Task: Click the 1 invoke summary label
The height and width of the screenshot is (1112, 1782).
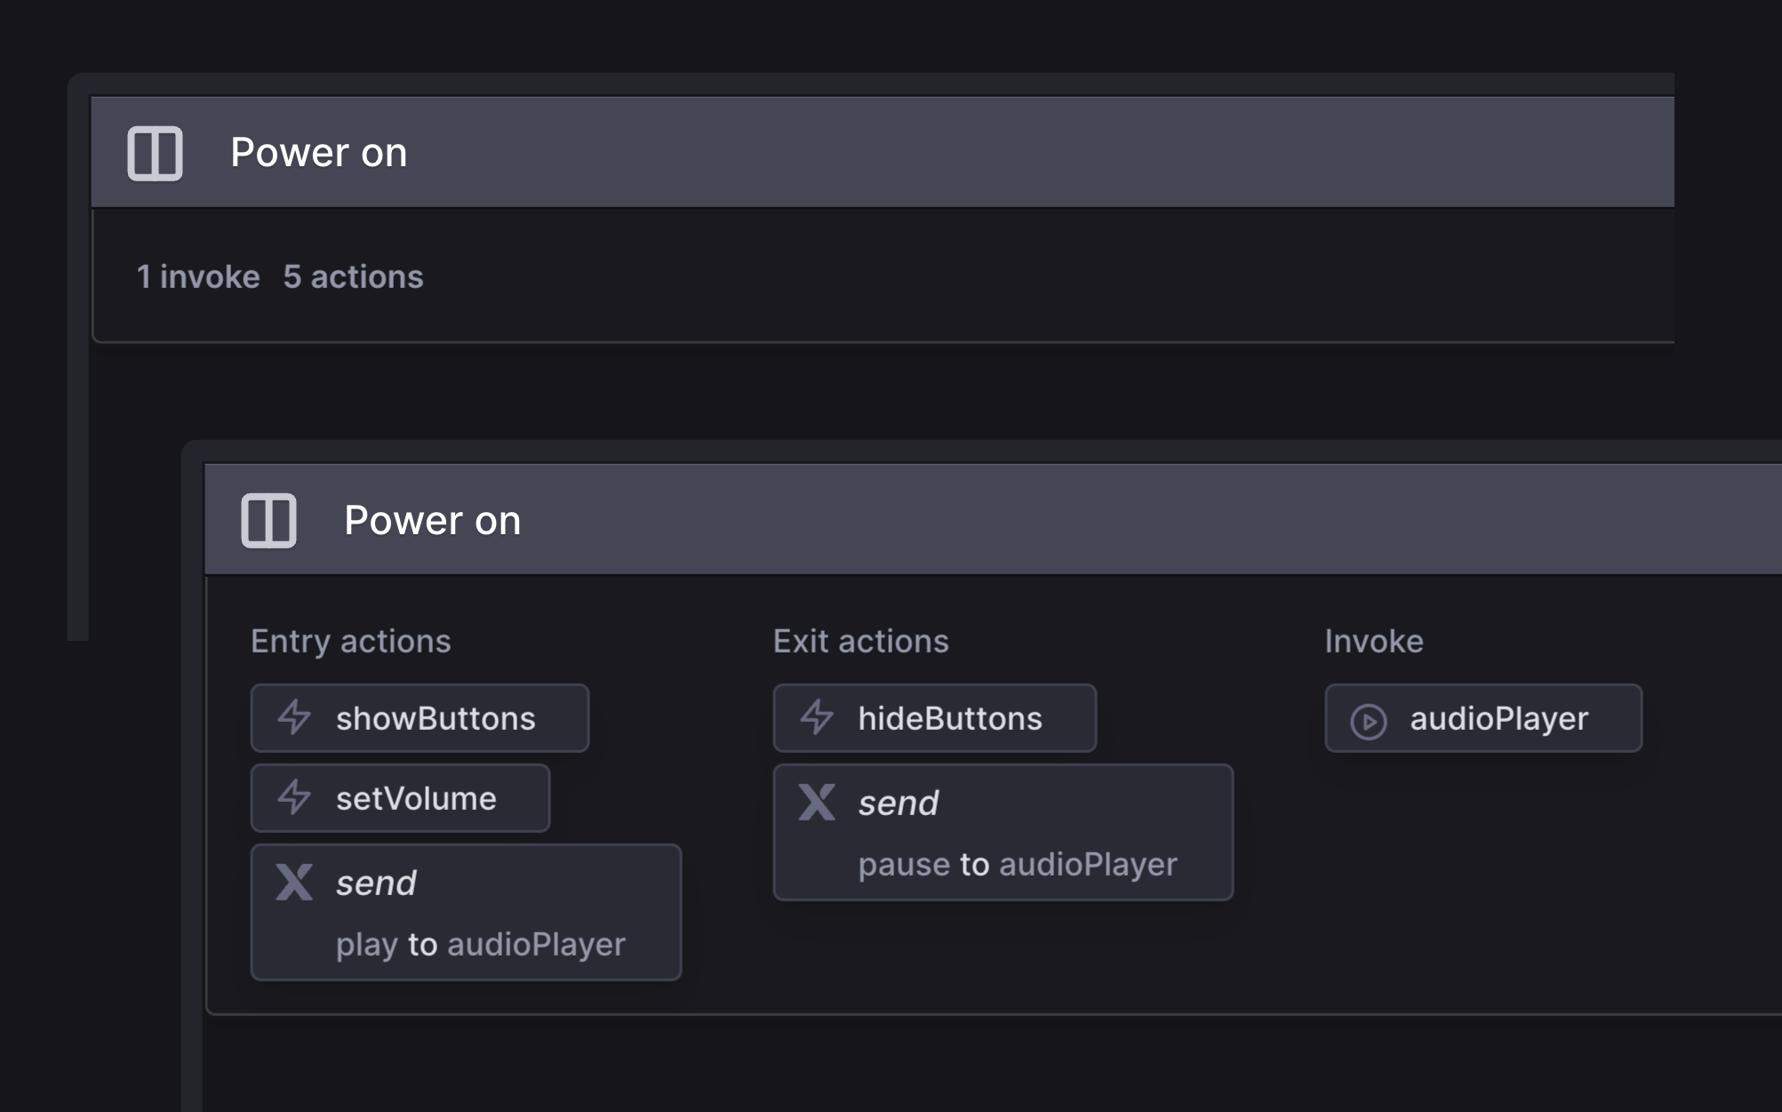Action: [197, 276]
